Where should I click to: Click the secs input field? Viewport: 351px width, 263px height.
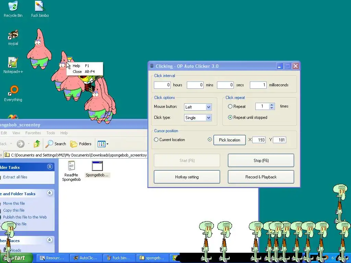click(x=226, y=85)
